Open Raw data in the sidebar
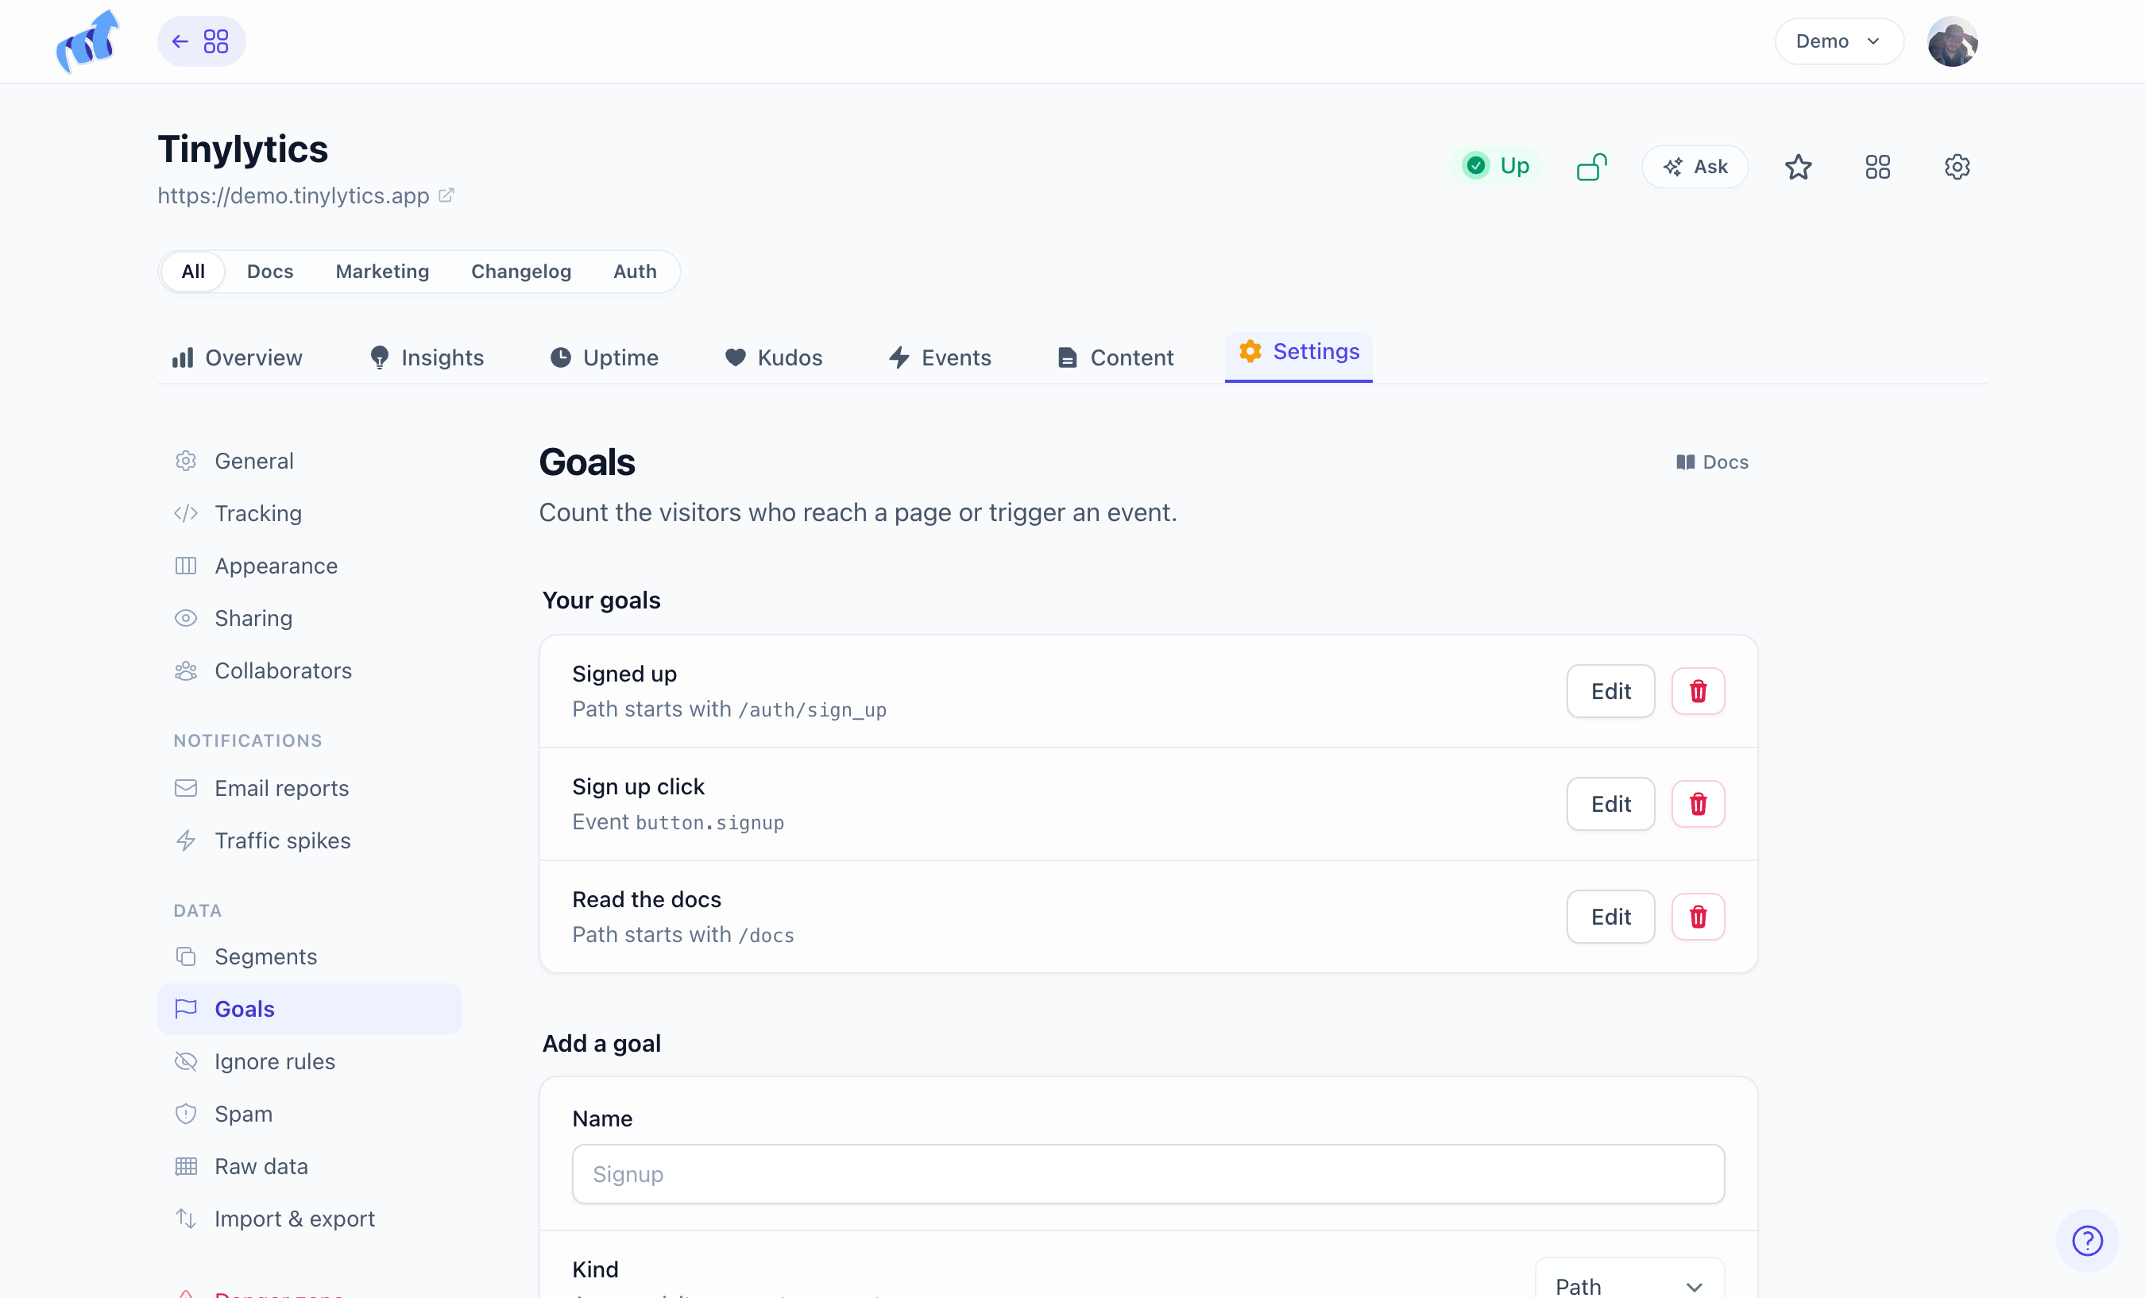 pyautogui.click(x=309, y=1165)
